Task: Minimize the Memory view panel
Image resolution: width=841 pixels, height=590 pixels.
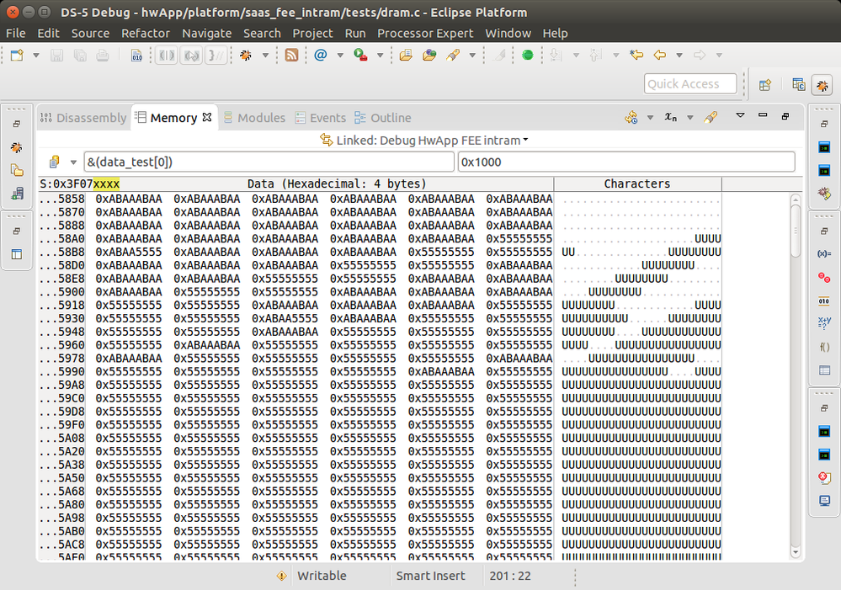Action: click(763, 115)
